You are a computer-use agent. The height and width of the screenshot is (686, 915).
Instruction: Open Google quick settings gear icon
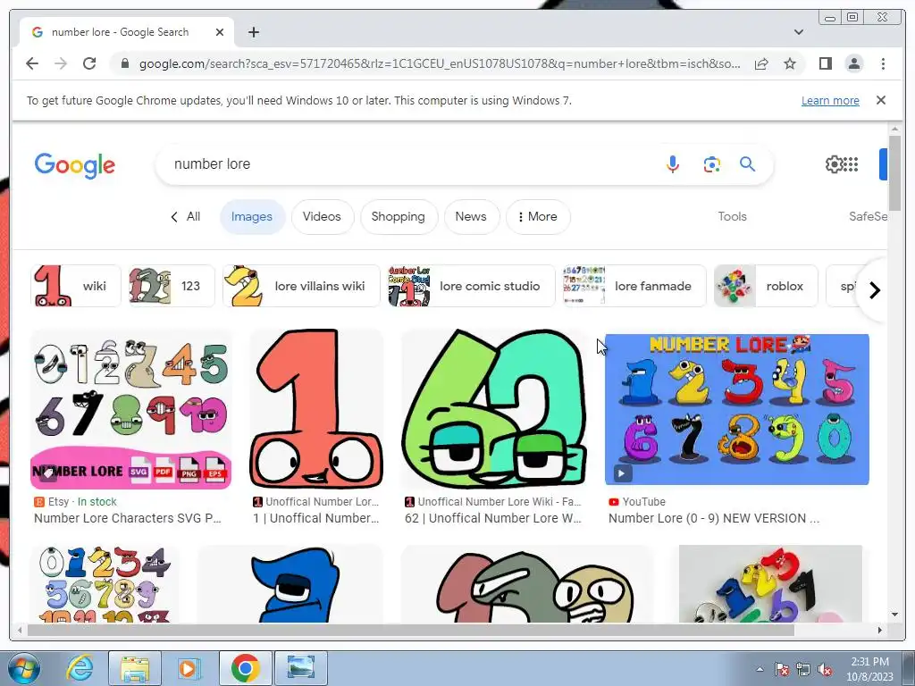pos(834,164)
